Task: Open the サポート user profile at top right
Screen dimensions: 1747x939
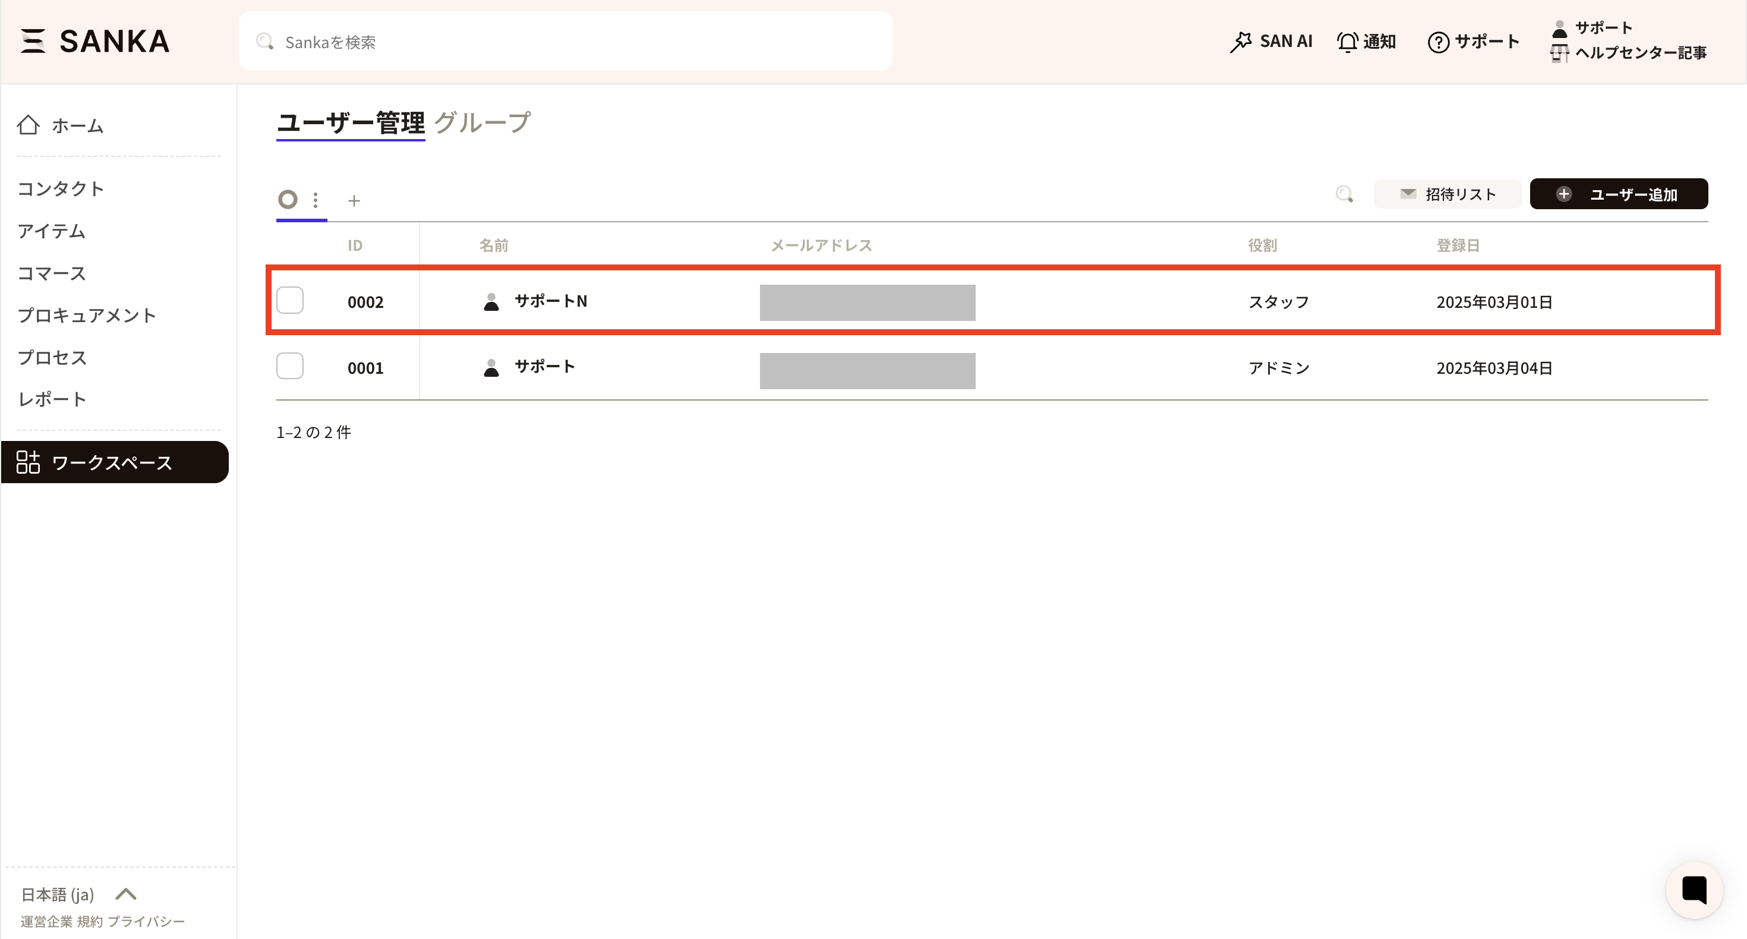Action: [x=1591, y=28]
